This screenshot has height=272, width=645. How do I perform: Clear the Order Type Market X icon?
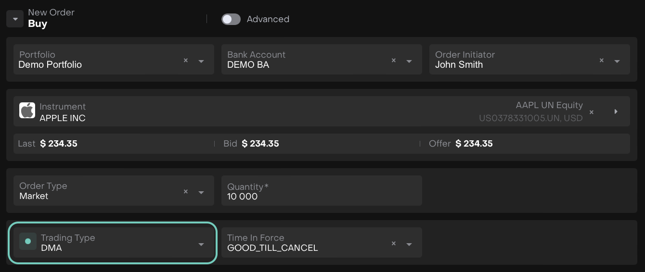(x=186, y=192)
